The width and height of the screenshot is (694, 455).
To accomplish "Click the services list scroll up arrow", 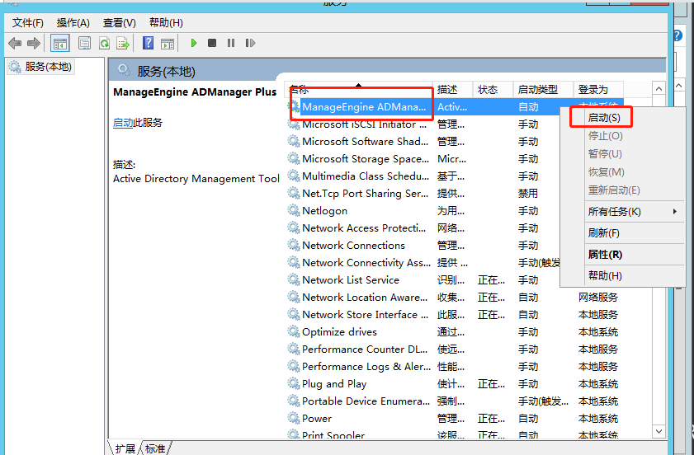I will [x=659, y=89].
